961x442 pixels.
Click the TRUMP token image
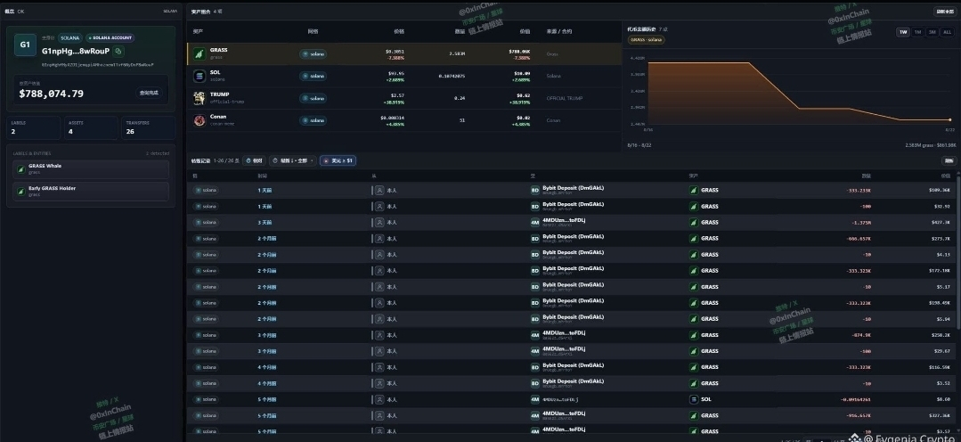click(x=200, y=98)
